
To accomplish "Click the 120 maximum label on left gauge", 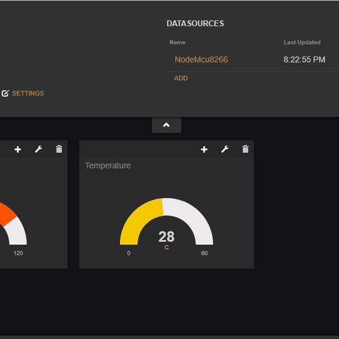I will (x=18, y=253).
